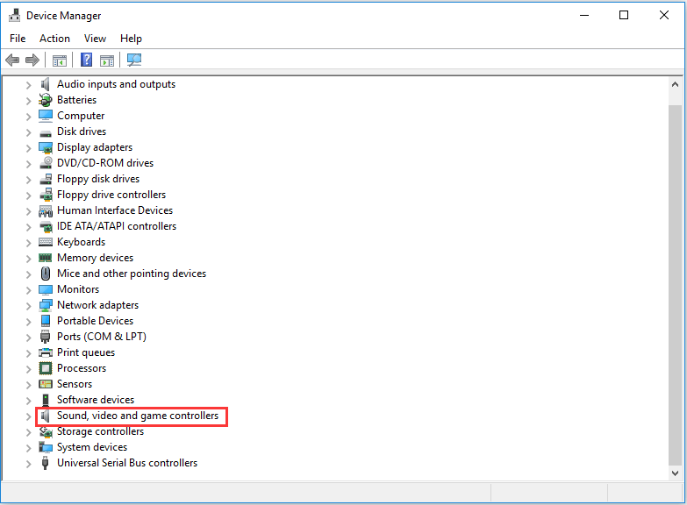The width and height of the screenshot is (687, 505).
Task: Click the scrollbar down arrow
Action: tap(675, 473)
